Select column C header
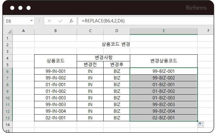 tap(90, 31)
